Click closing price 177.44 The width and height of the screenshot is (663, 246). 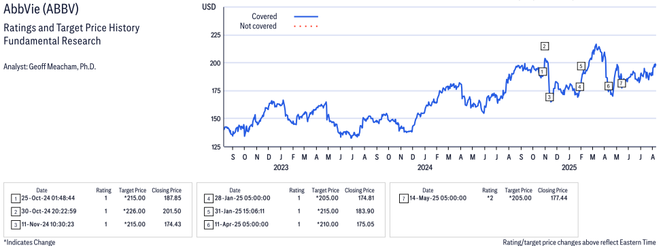(558, 198)
